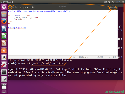
Task: Open LibreOffice Writer from the dock
Action: click(4, 29)
